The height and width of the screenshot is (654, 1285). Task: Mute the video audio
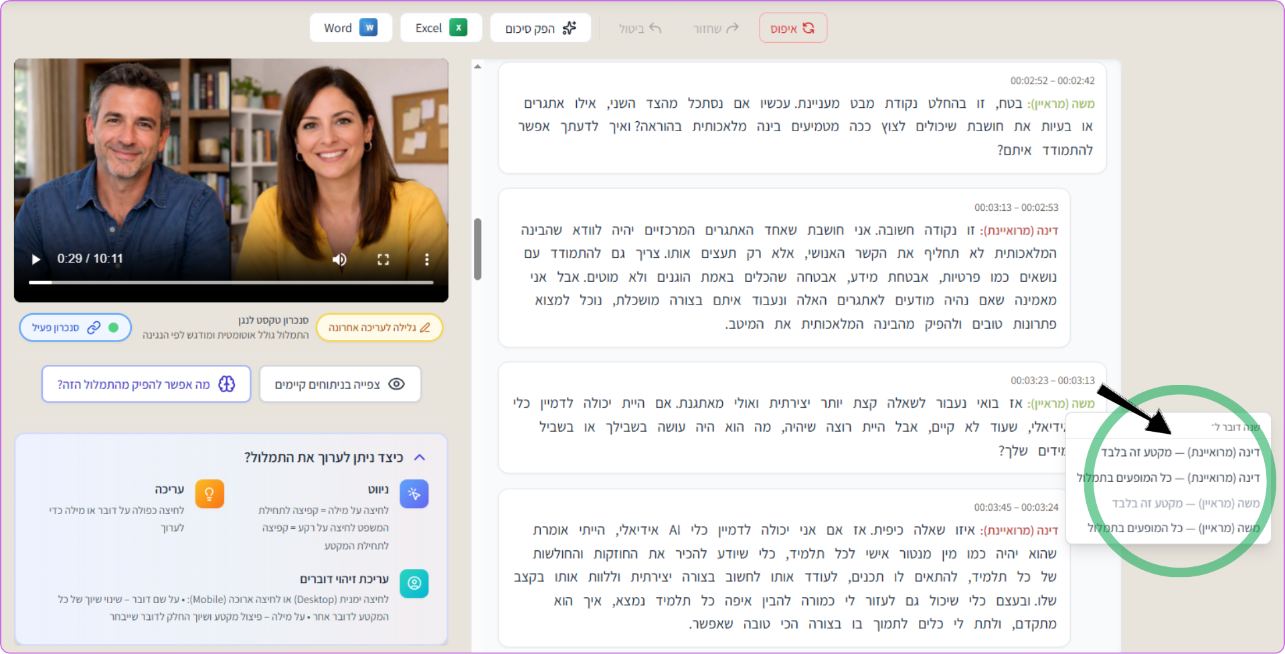(340, 259)
